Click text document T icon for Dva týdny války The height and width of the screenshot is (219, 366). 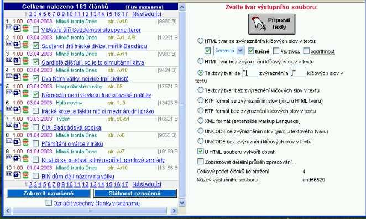pyautogui.click(x=17, y=77)
